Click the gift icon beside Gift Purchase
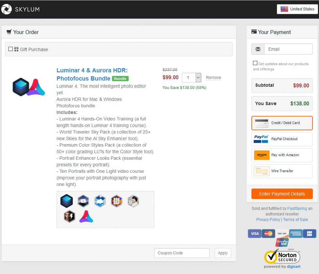Image resolution: width=319 pixels, height=274 pixels. pyautogui.click(x=16, y=49)
